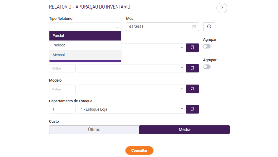
Task: Toggle the first Agrupar switch
Action: 207,46
